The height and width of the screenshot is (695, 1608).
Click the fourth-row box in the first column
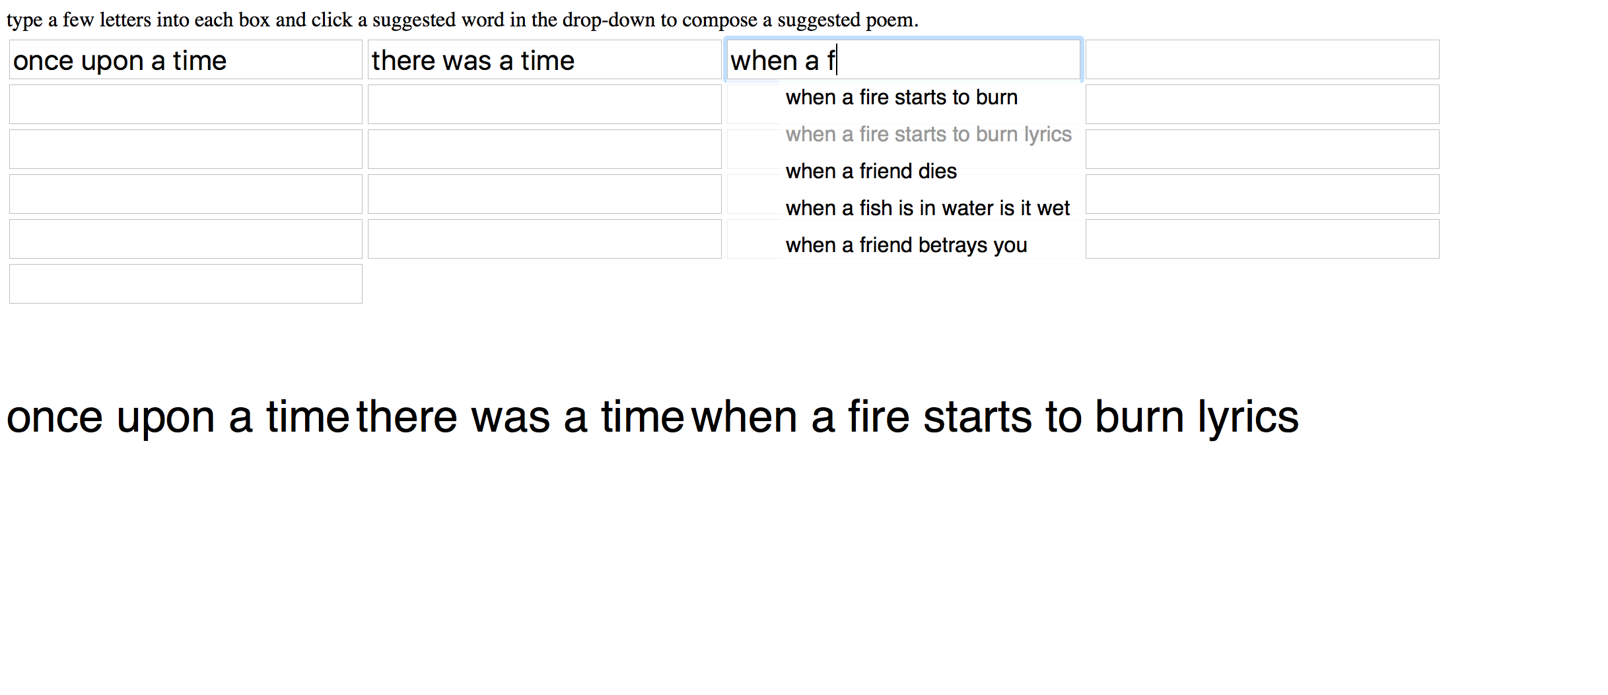186,194
